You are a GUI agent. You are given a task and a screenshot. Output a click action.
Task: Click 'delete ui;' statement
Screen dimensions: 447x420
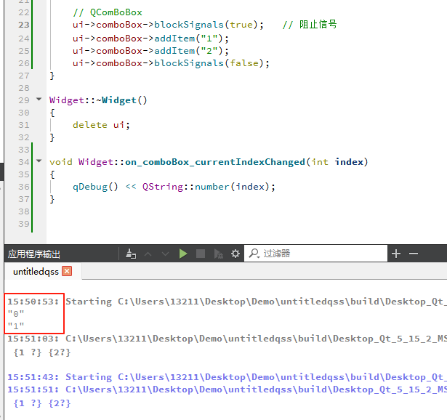[x=101, y=125]
